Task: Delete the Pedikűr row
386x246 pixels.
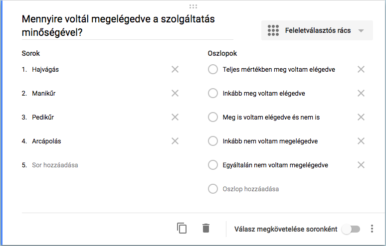Action: (175, 117)
